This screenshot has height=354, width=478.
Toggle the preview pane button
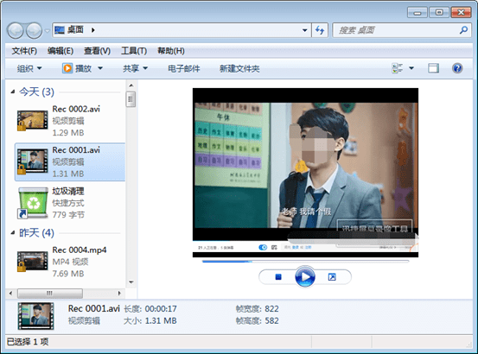(433, 68)
